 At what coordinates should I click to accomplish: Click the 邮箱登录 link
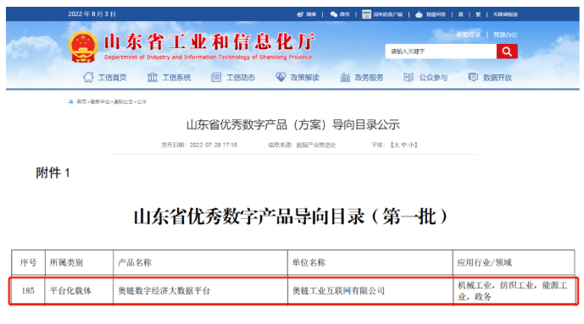tap(469, 35)
